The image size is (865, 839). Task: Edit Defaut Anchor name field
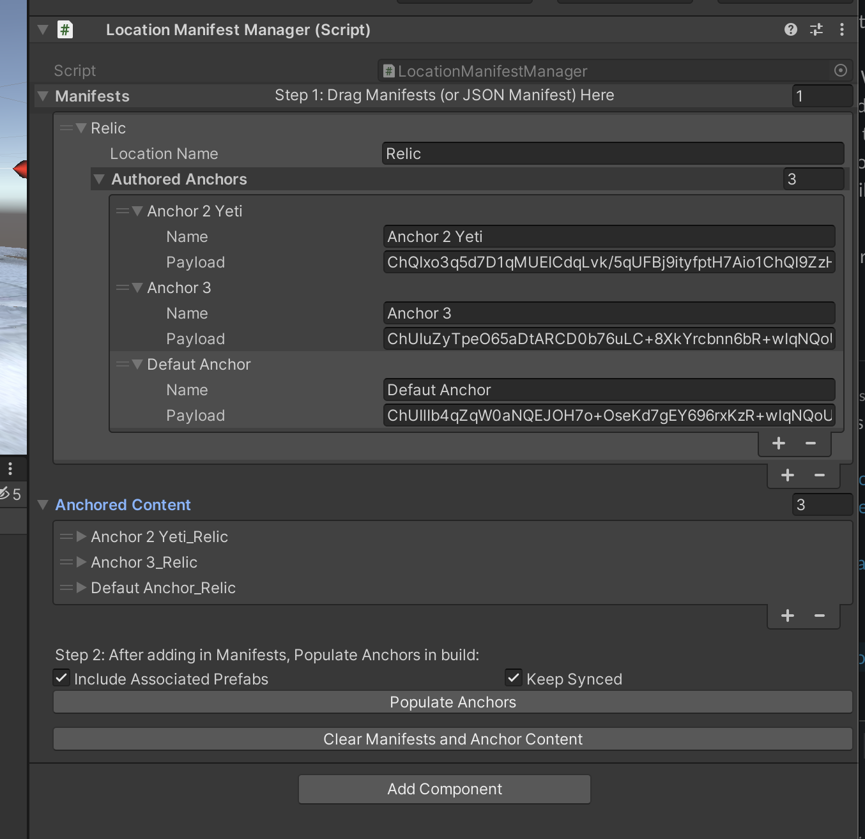609,390
